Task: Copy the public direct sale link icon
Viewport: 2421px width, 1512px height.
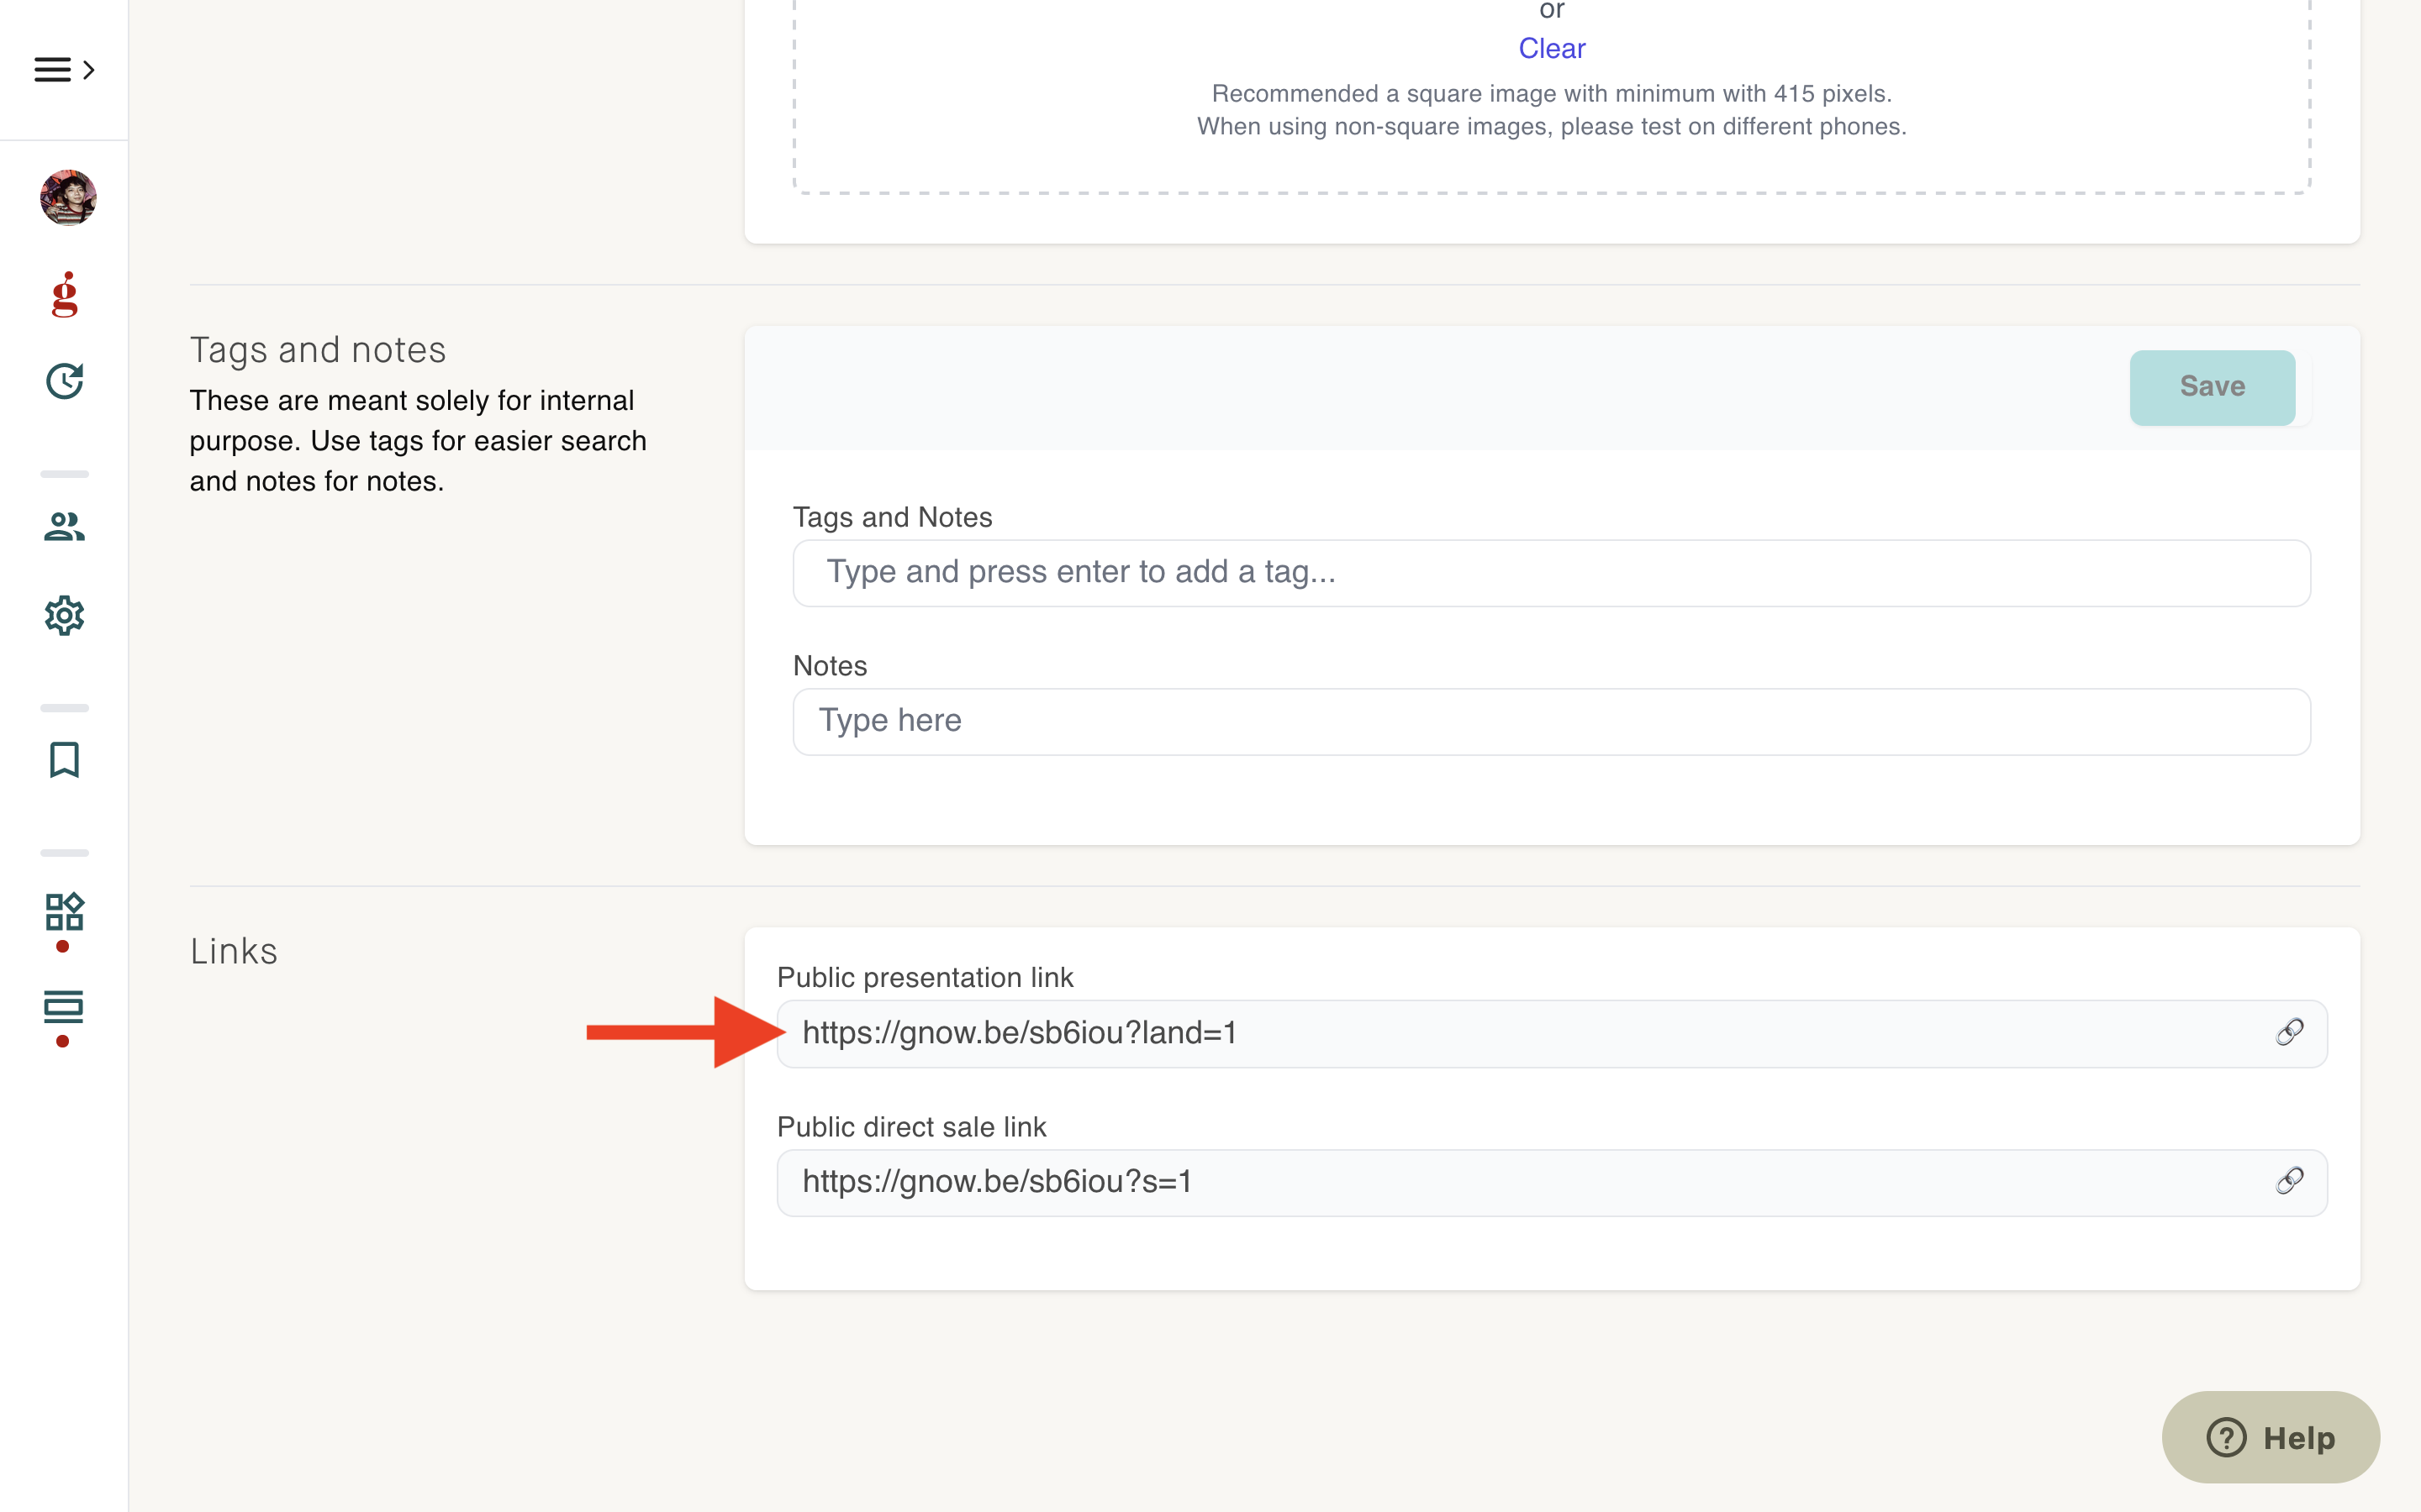Action: coord(2290,1181)
